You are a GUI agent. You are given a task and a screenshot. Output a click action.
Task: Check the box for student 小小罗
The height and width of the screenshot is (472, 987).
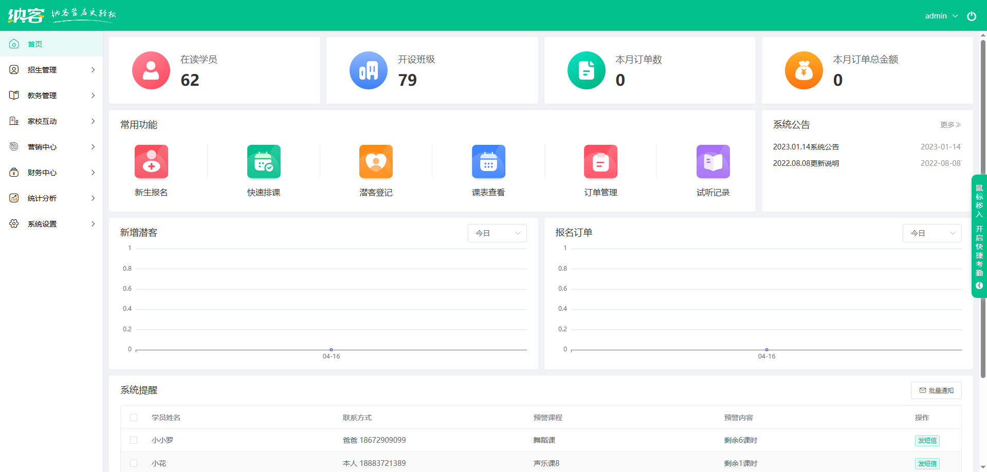(134, 440)
